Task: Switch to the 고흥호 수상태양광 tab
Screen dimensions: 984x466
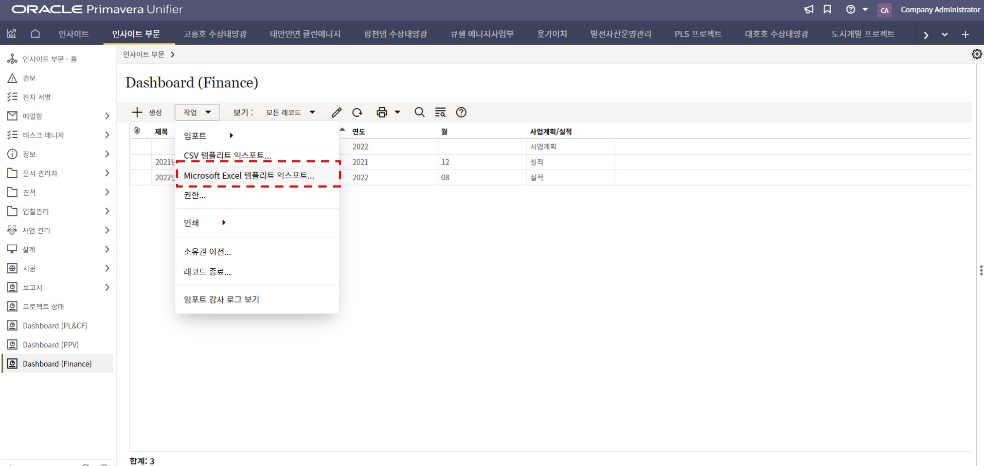Action: click(x=215, y=34)
